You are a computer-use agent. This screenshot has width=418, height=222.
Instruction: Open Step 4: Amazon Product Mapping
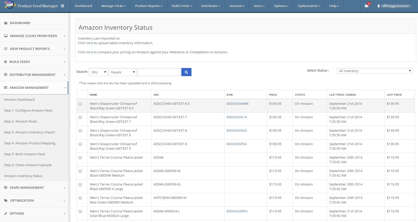(30, 143)
